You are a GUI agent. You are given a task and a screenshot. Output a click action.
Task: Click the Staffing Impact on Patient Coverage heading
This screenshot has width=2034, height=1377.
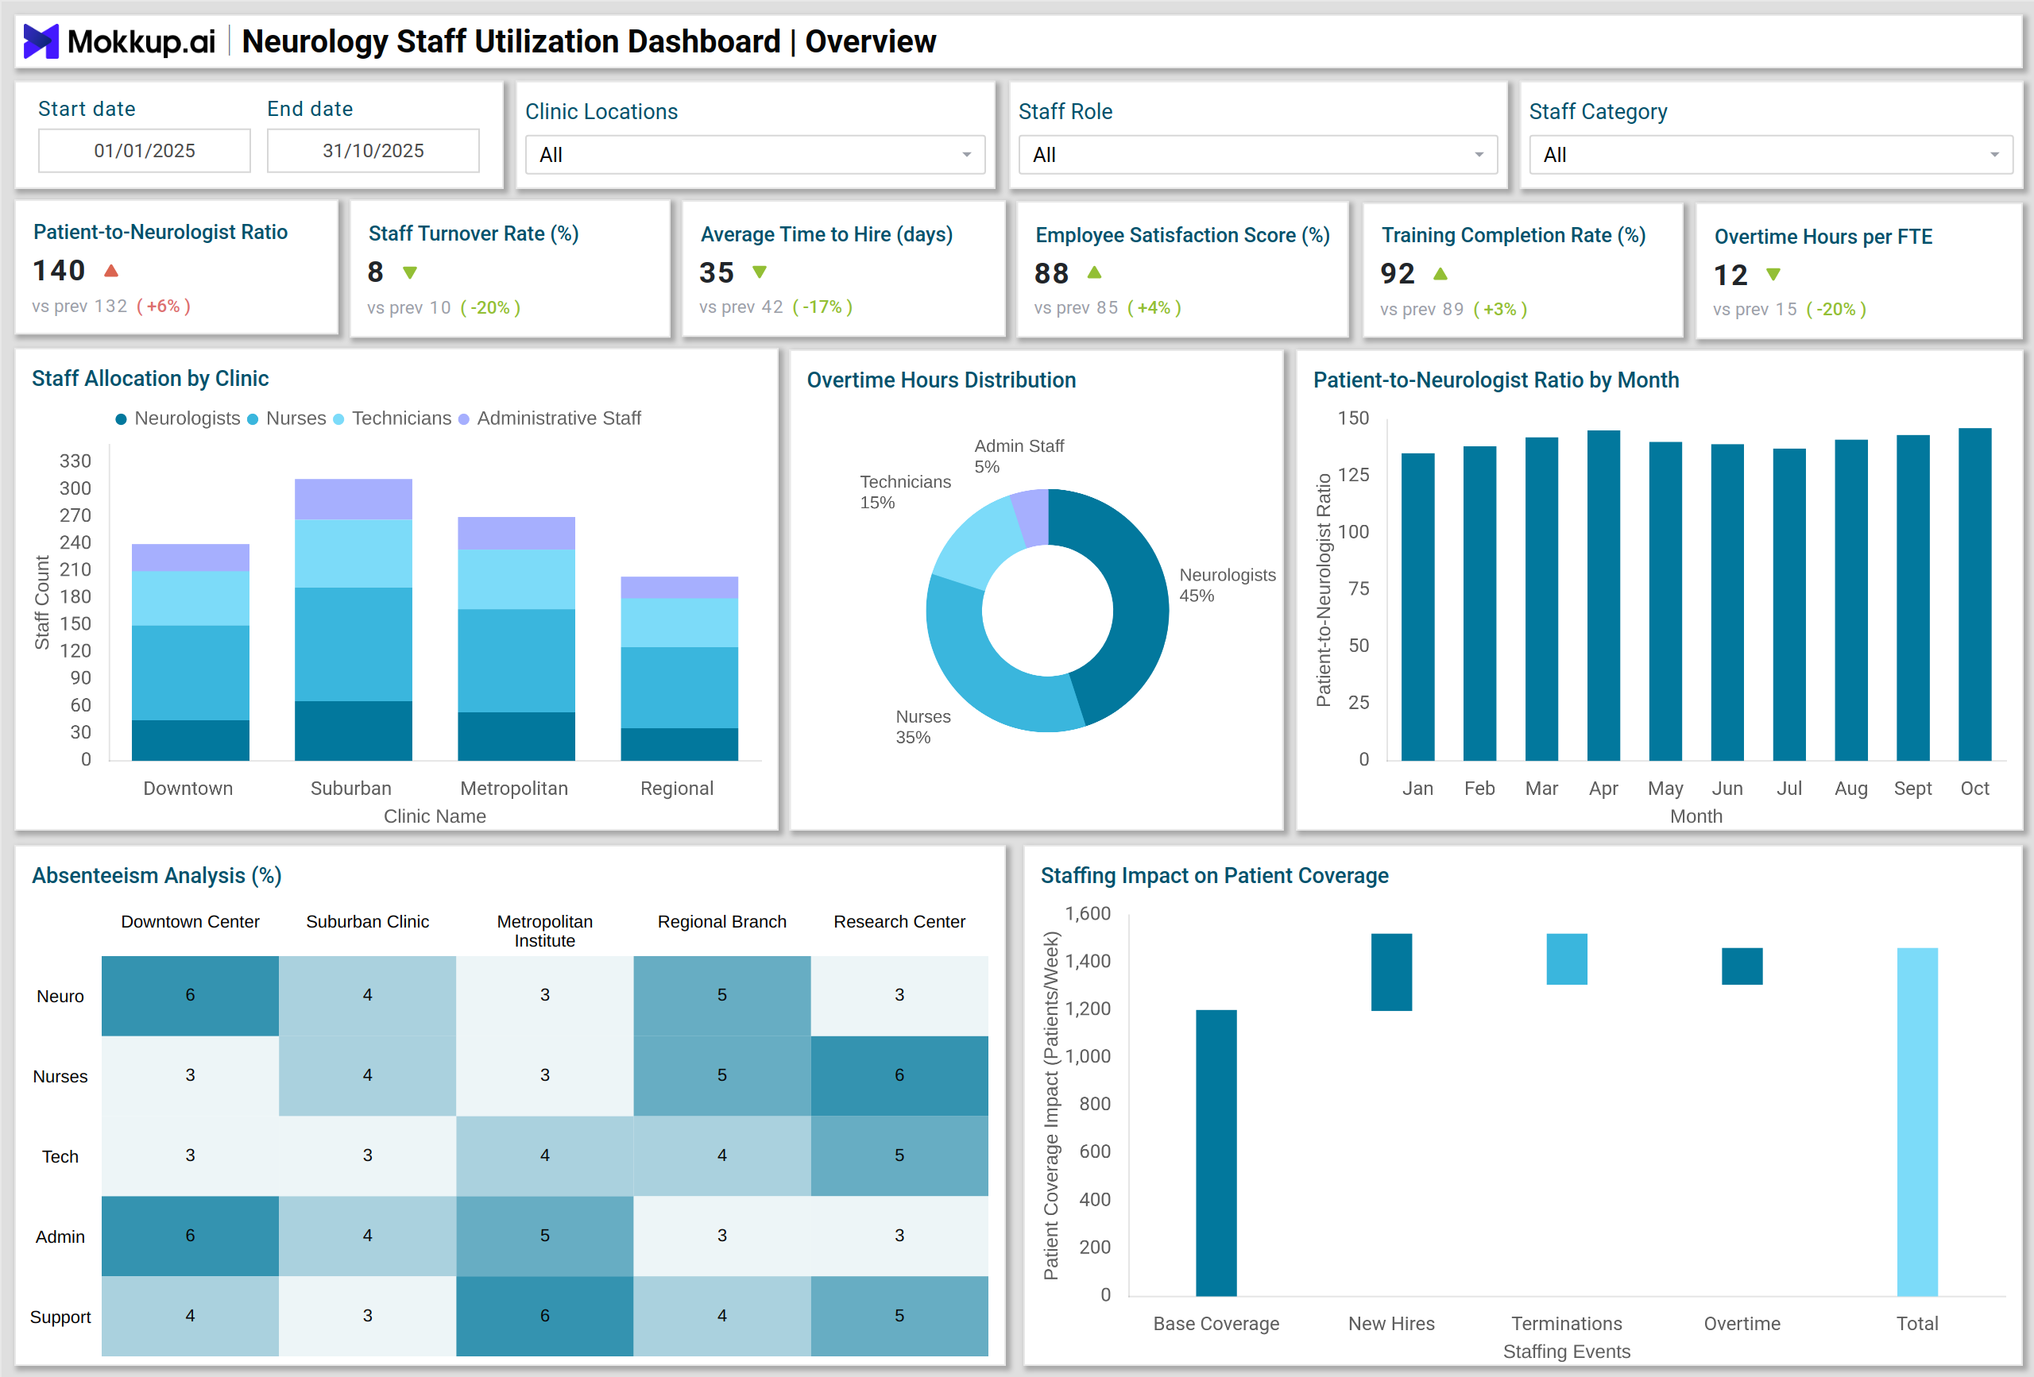pos(1214,876)
